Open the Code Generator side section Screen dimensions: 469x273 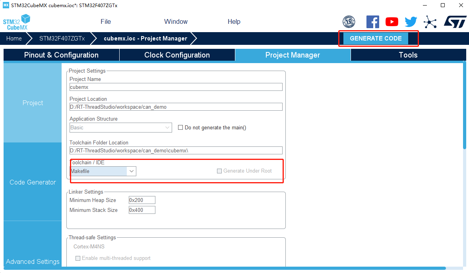coord(33,182)
